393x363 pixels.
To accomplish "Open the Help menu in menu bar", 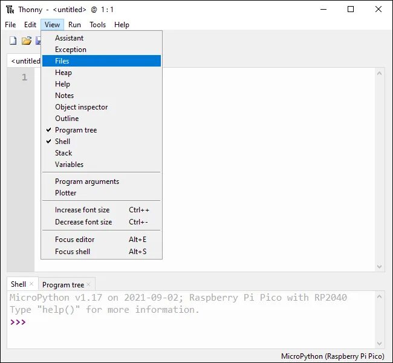I will click(x=122, y=25).
